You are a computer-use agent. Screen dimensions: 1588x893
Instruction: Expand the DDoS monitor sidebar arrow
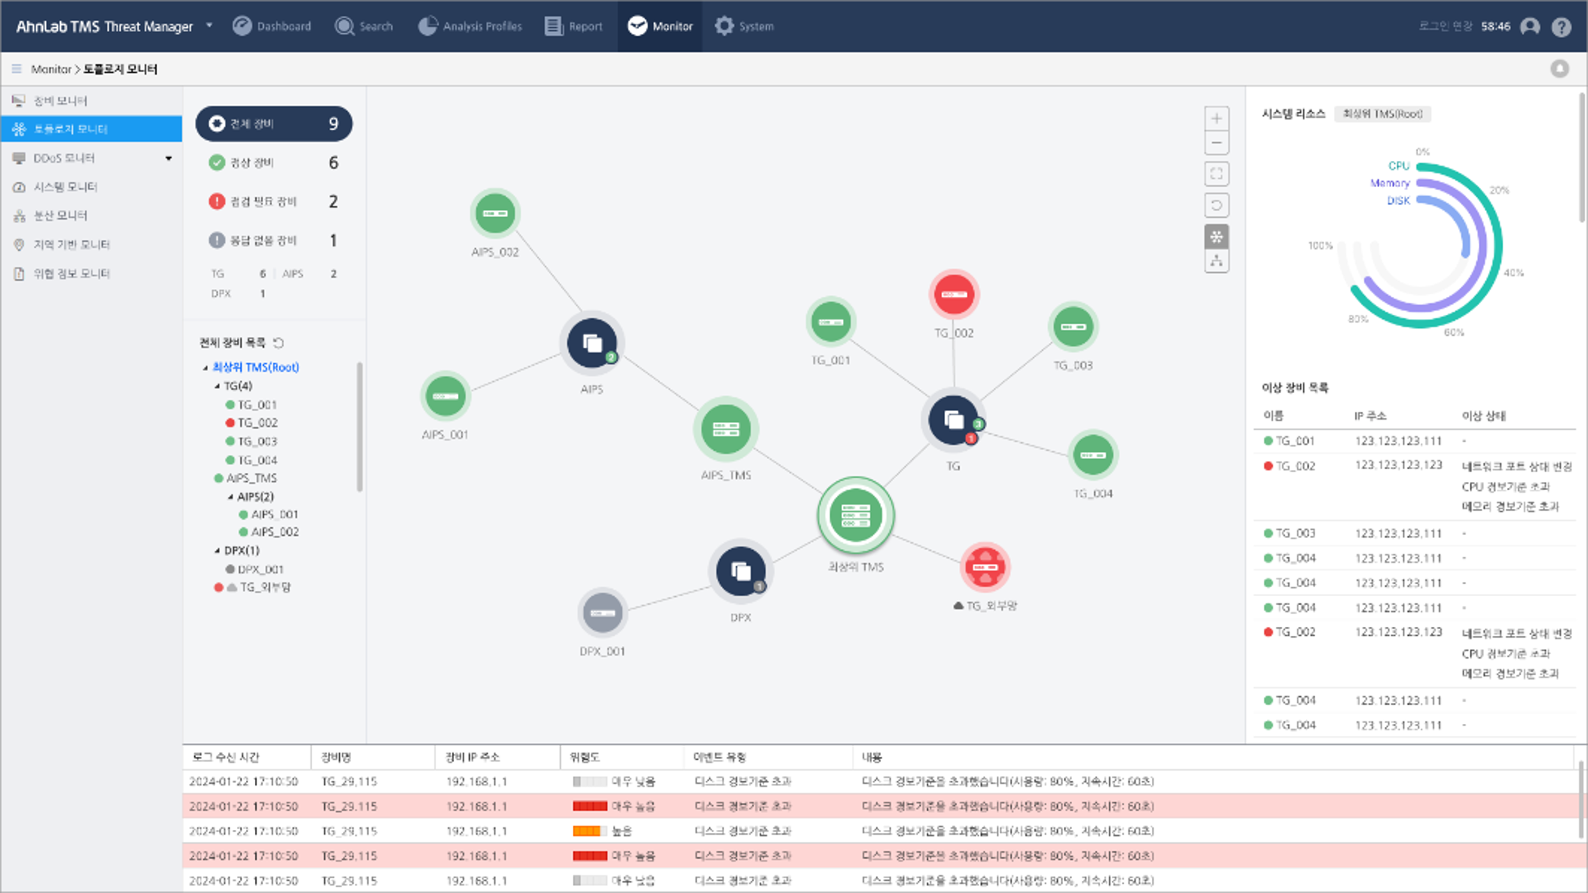[x=169, y=158]
